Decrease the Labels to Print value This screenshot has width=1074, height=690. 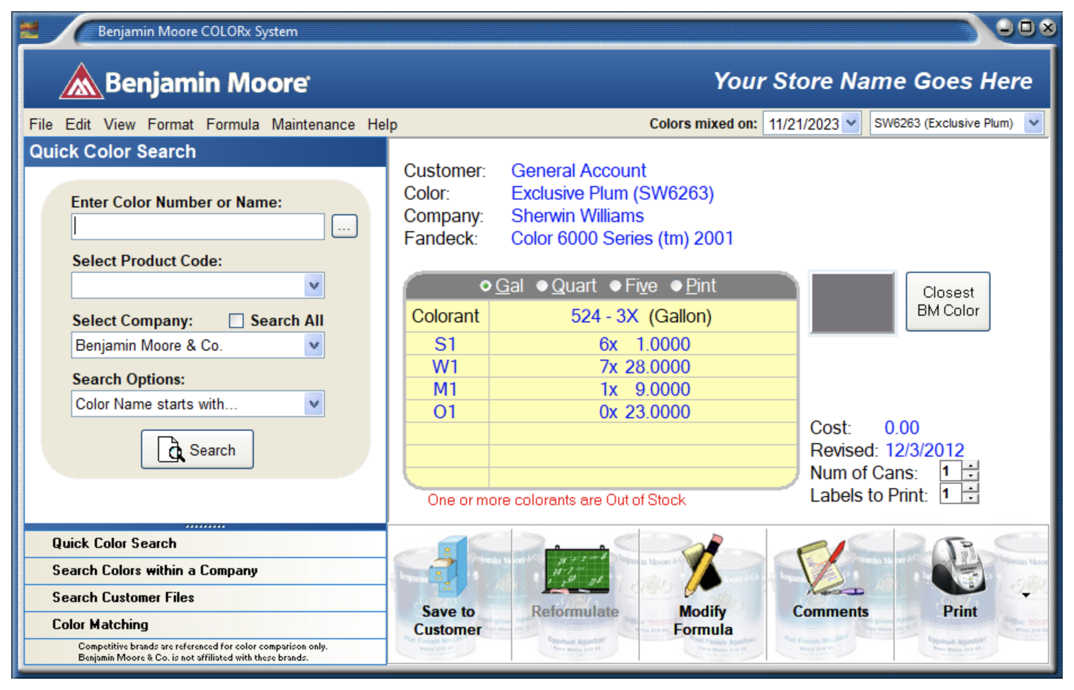point(970,498)
